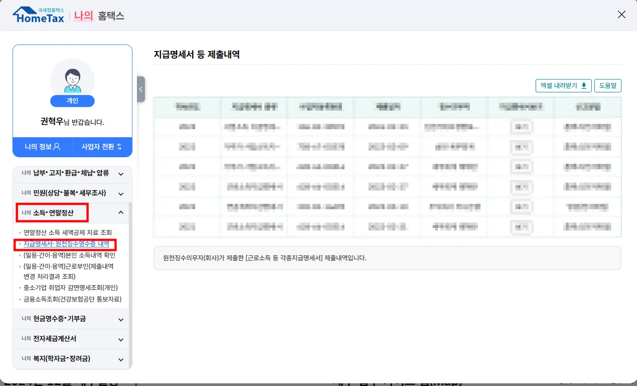Viewport: 637px width, 386px height.
Task: Click the 원천징수의무자(회사)가 제출한 notice text
Action: click(265, 258)
